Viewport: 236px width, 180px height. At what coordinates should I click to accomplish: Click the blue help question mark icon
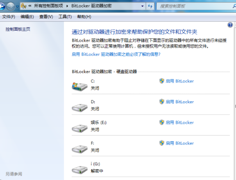point(230,25)
